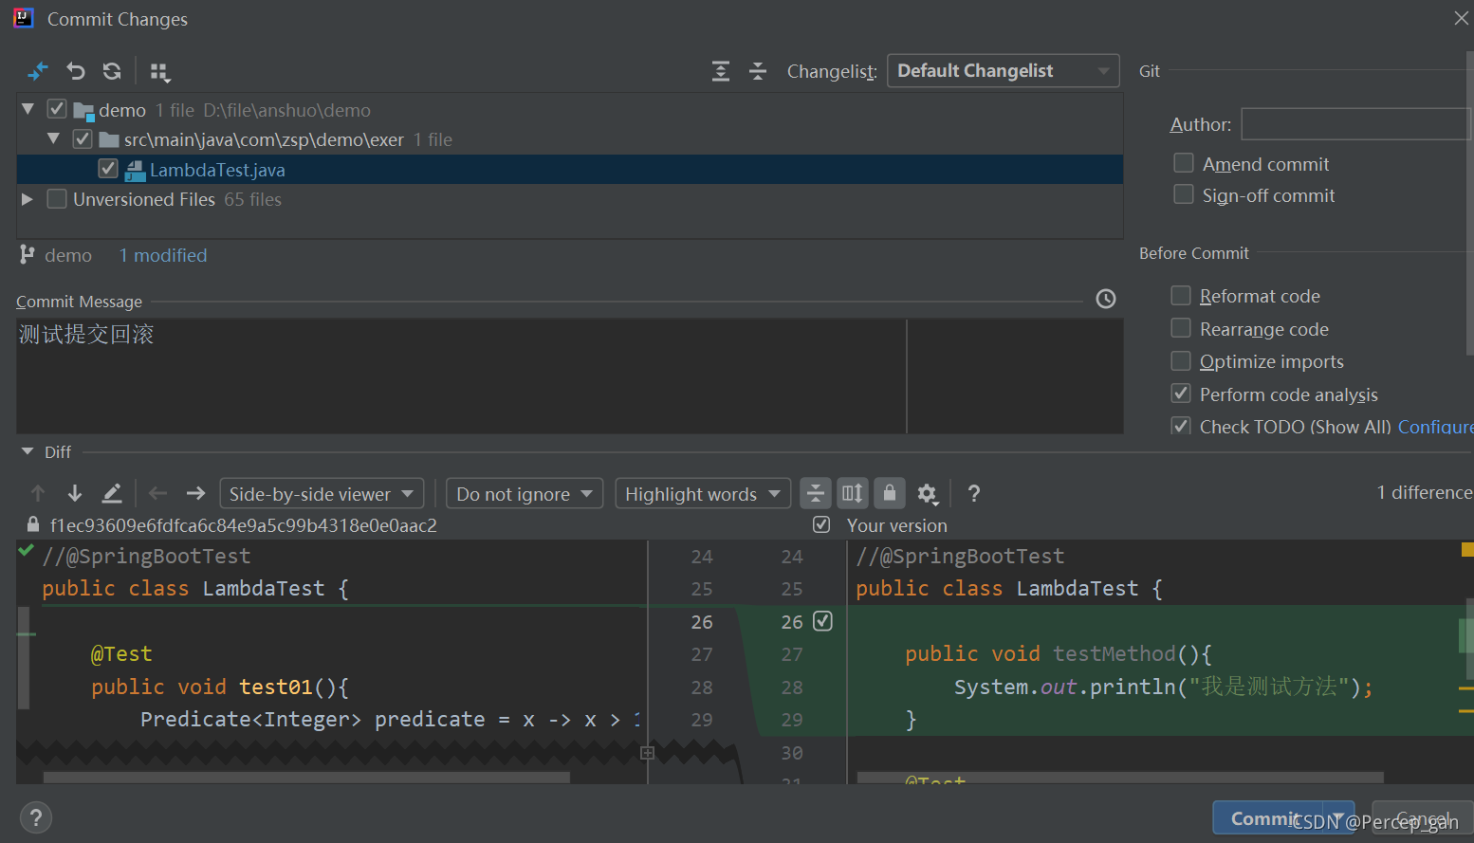Enable Rearrange code checkbox
Viewport: 1474px width, 843px height.
coord(1181,328)
